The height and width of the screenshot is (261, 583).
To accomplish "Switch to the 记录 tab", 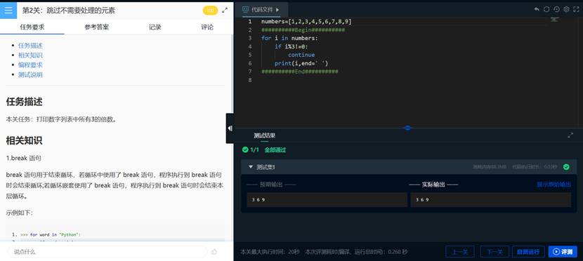I will 155,27.
